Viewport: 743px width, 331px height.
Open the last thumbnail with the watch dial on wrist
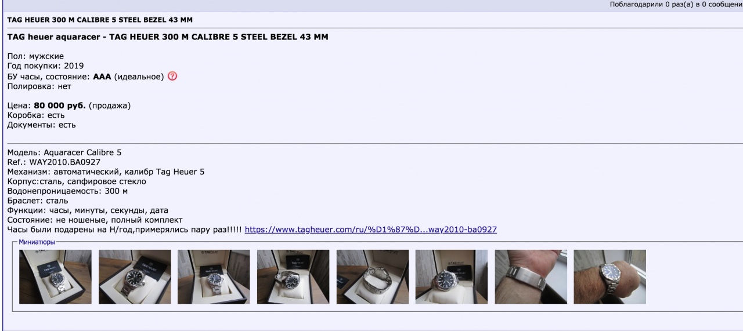coord(610,277)
